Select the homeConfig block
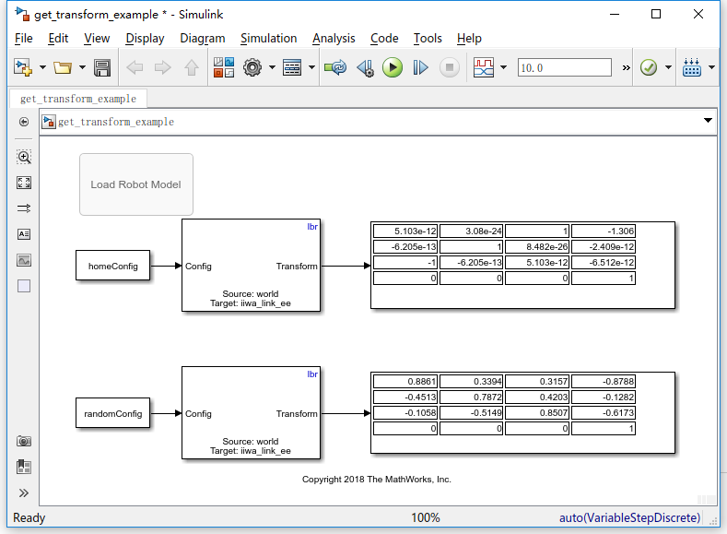 click(x=112, y=266)
